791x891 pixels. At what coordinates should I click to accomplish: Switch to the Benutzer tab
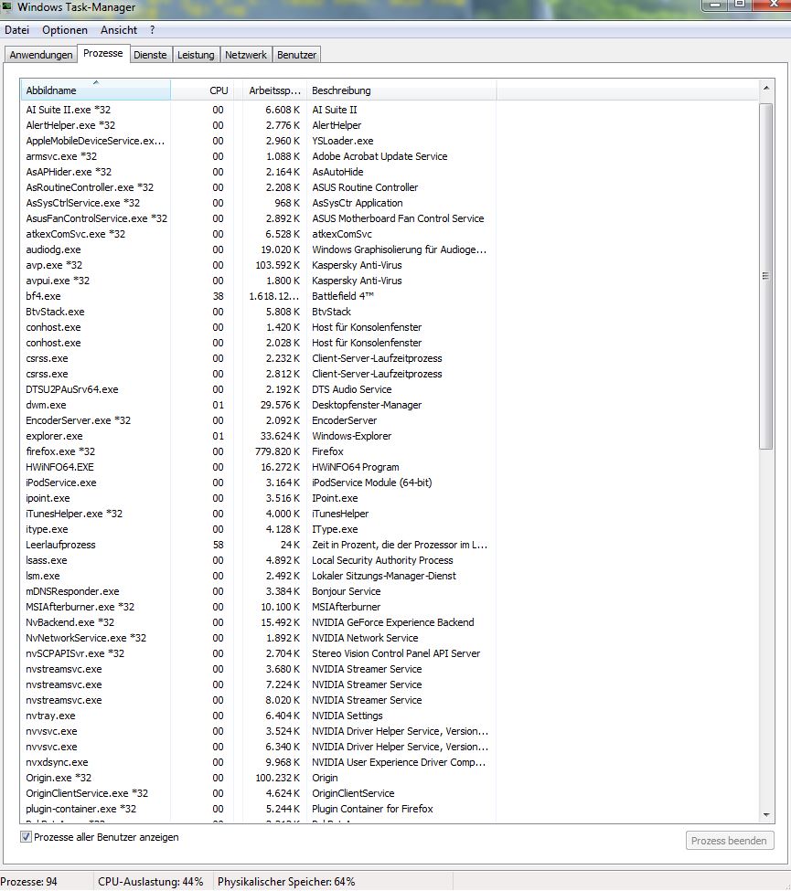click(296, 55)
